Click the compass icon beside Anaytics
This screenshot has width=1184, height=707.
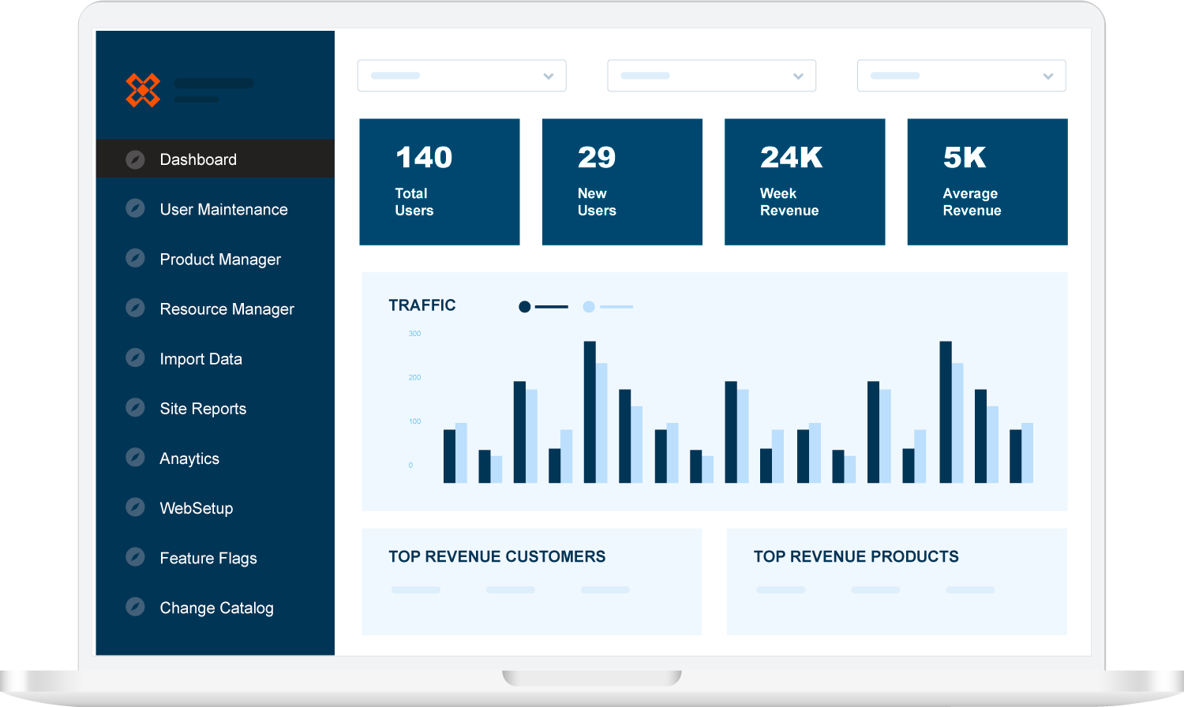point(136,458)
